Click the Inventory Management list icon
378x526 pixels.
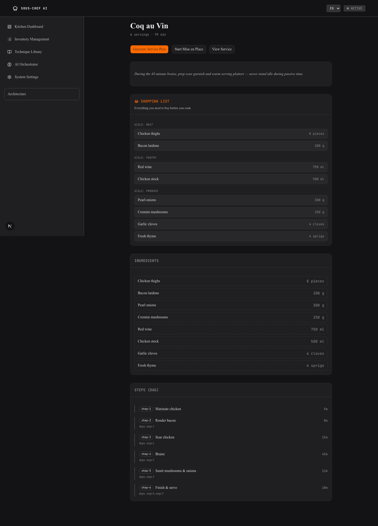9,39
